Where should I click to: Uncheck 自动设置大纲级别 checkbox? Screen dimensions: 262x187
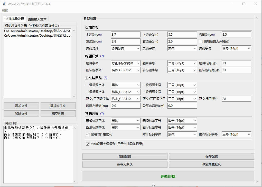[88, 144]
